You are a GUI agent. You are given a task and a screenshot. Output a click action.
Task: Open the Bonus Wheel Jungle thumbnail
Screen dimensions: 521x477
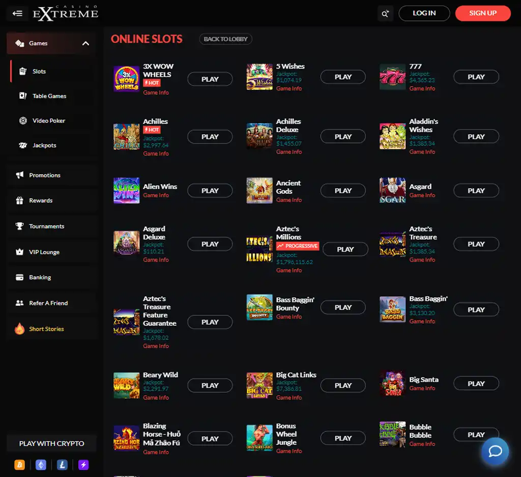(x=259, y=438)
